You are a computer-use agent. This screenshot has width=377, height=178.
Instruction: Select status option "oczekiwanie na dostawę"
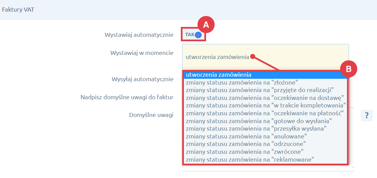(x=265, y=98)
